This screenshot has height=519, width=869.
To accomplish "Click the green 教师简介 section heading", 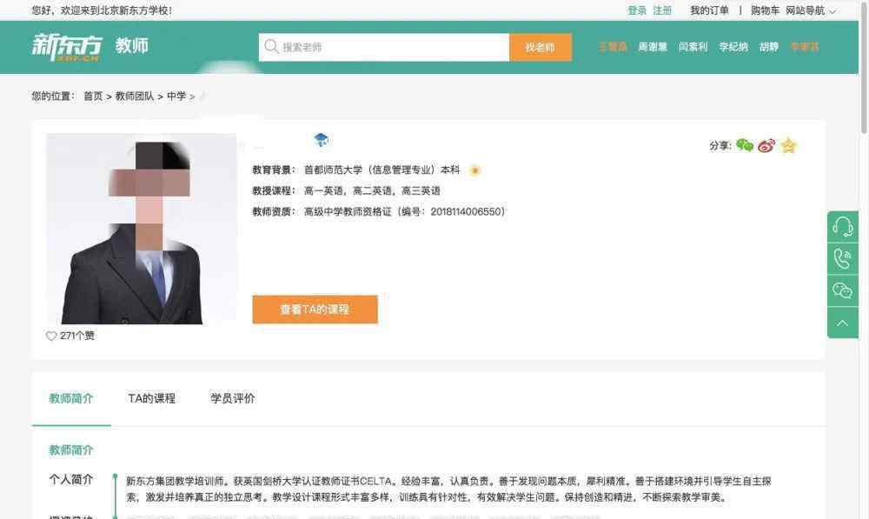I will (71, 450).
